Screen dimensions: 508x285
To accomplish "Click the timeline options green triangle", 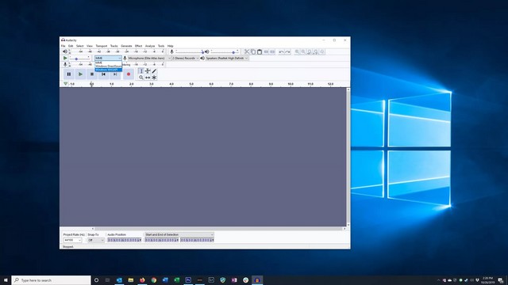I will click(x=65, y=84).
